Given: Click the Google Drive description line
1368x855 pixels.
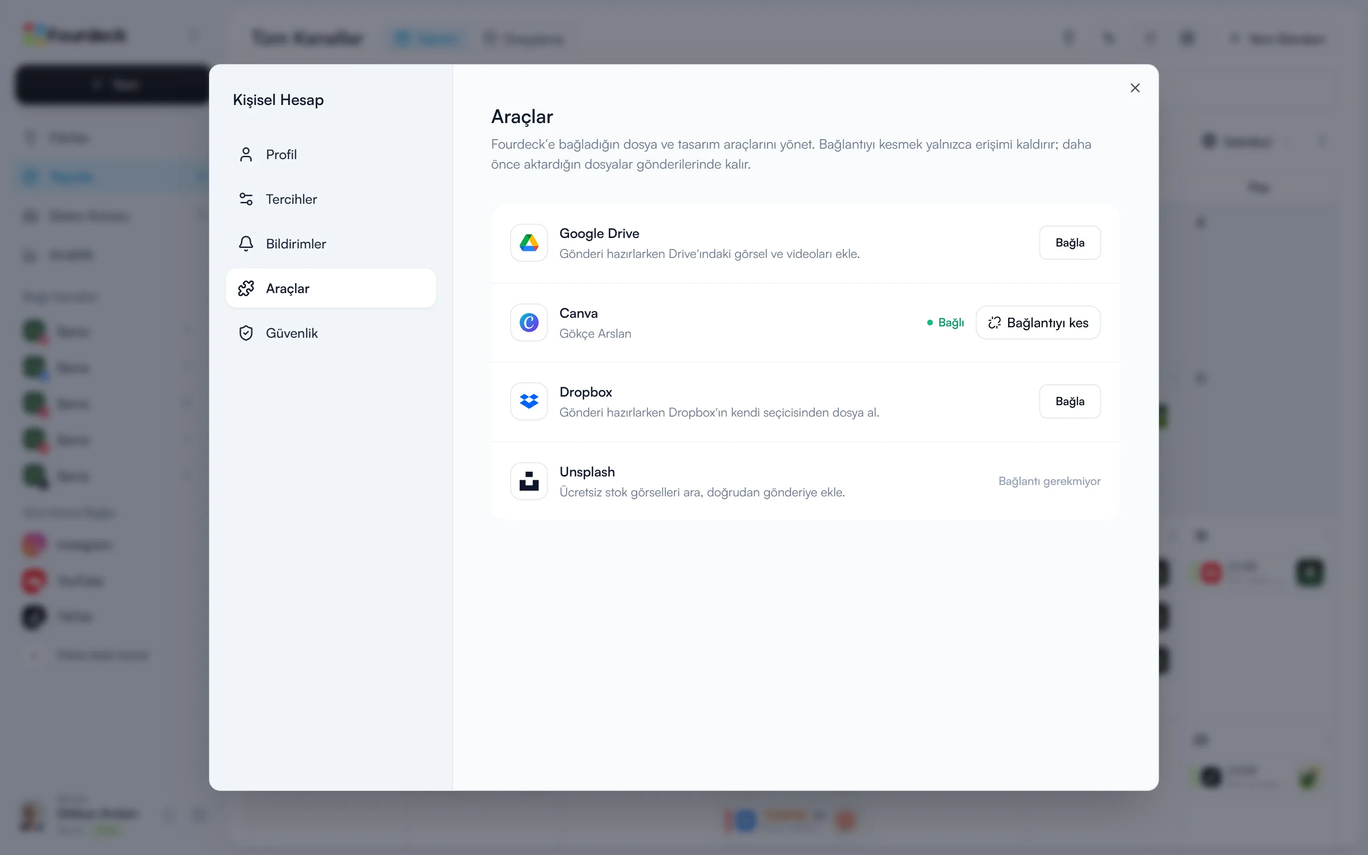Looking at the screenshot, I should [x=710, y=254].
